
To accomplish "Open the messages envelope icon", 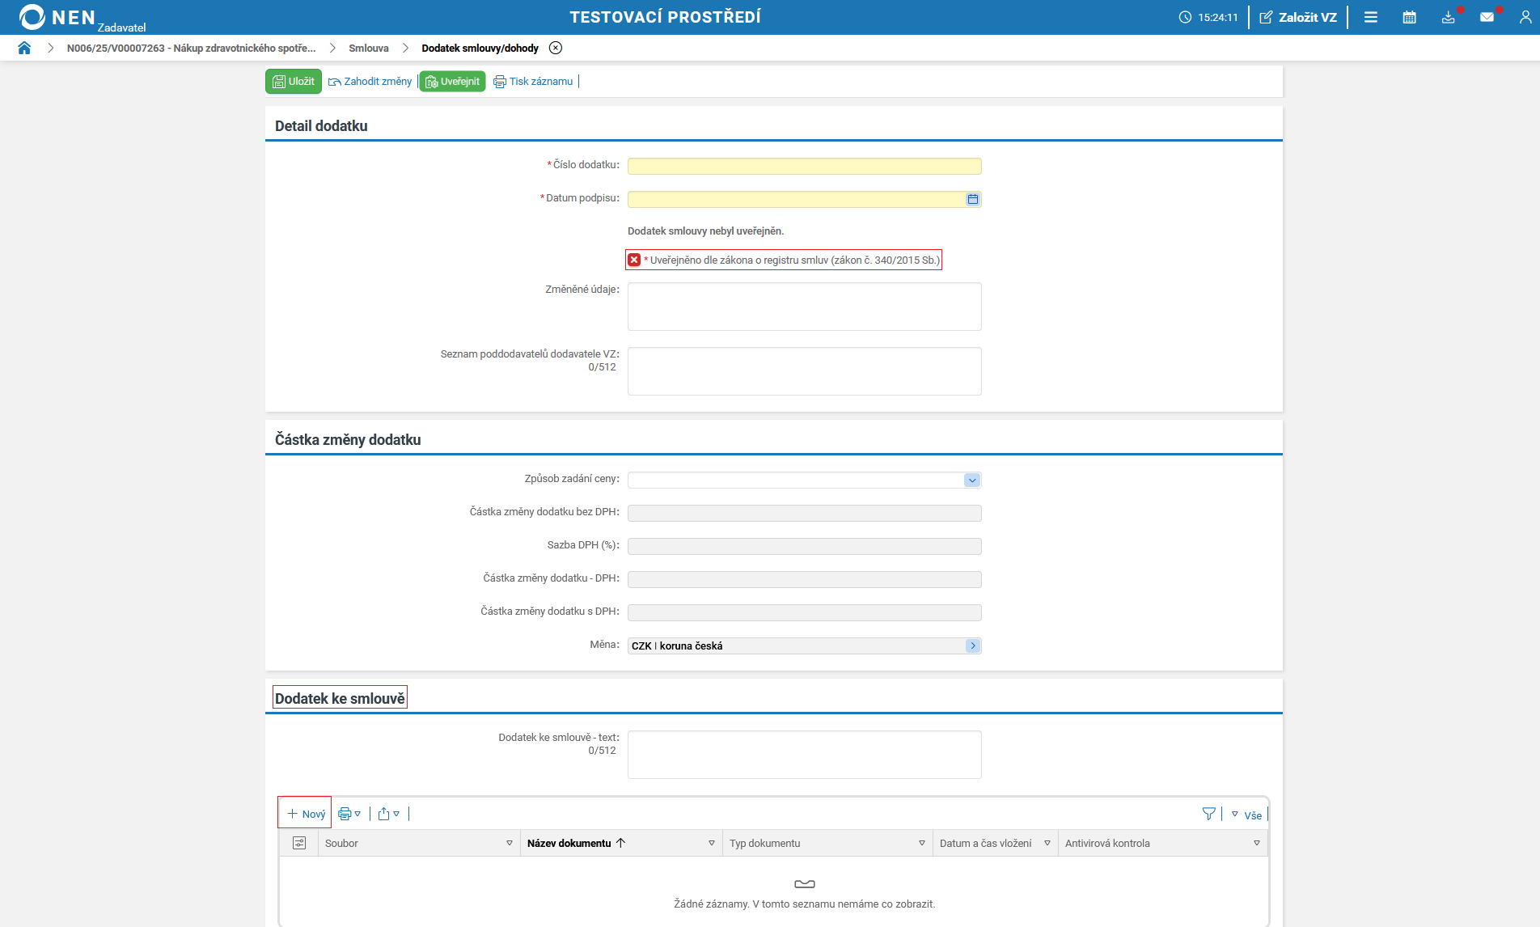I will click(1487, 17).
